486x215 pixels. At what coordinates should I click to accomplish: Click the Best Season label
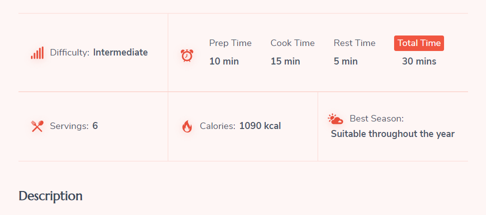[377, 118]
